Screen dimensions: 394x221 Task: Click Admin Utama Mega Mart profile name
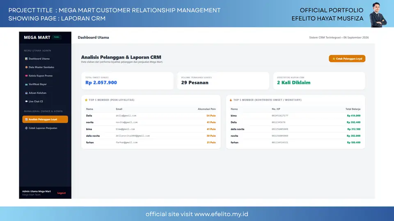tap(37, 192)
